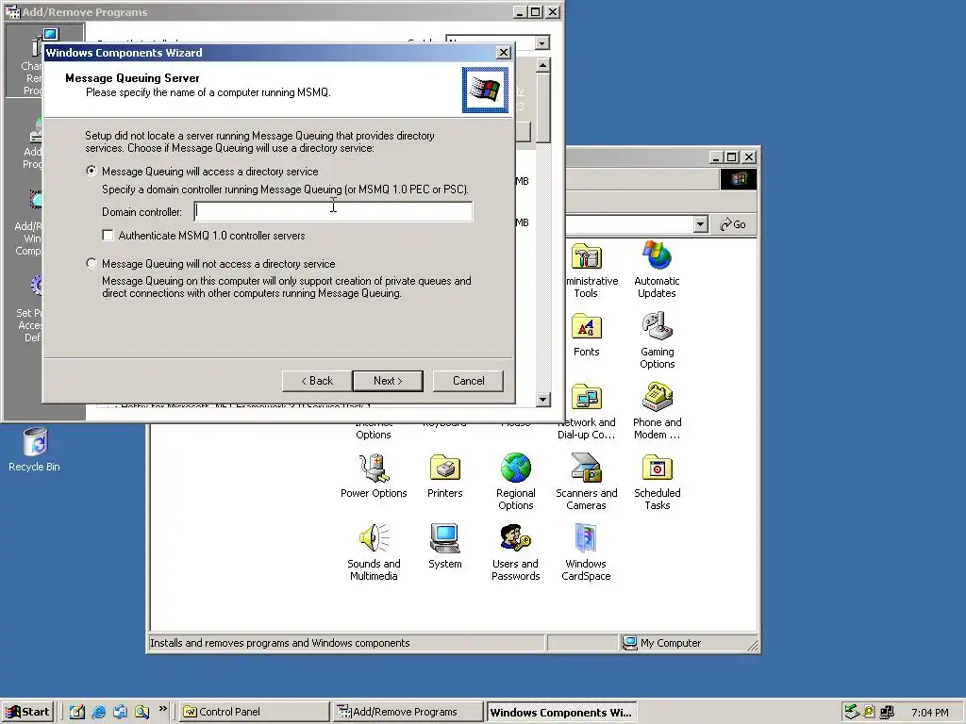
Task: Open Sort by dropdown in Add/Remove Programs
Action: [541, 43]
